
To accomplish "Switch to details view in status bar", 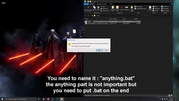I will pos(169,95).
